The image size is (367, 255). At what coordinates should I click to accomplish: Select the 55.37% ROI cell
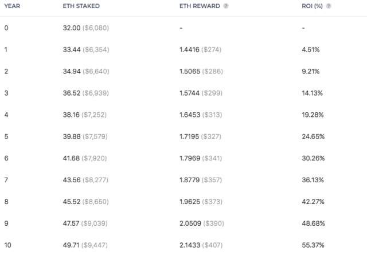(313, 245)
